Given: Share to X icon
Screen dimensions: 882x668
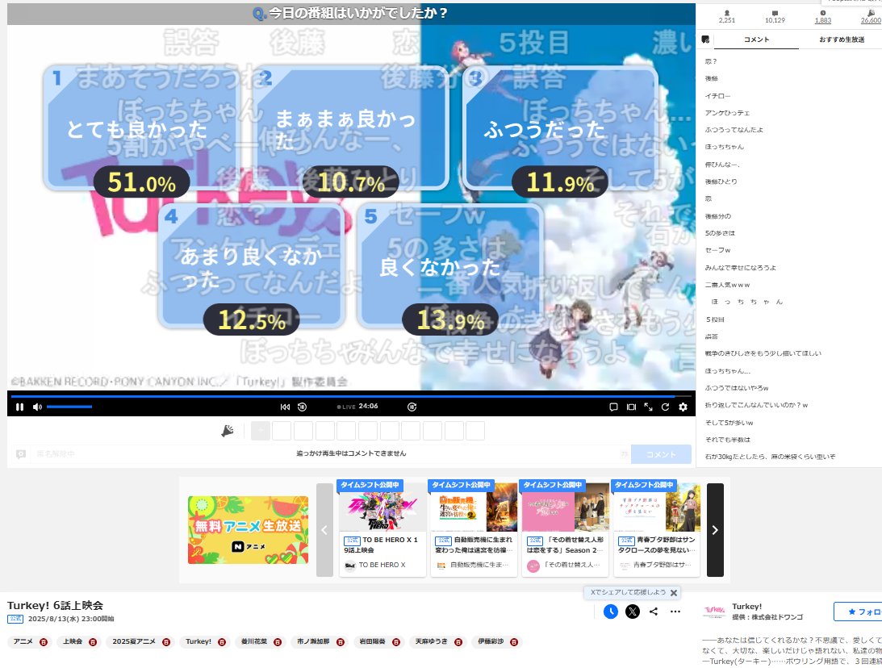Looking at the screenshot, I should pyautogui.click(x=633, y=612).
